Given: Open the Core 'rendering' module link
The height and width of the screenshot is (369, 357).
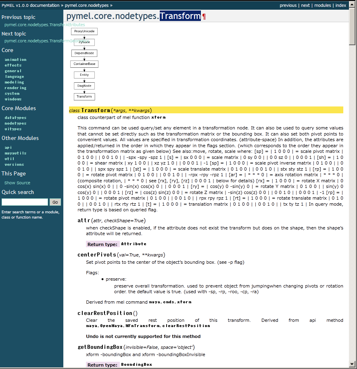Looking at the screenshot, I should coord(16,88).
